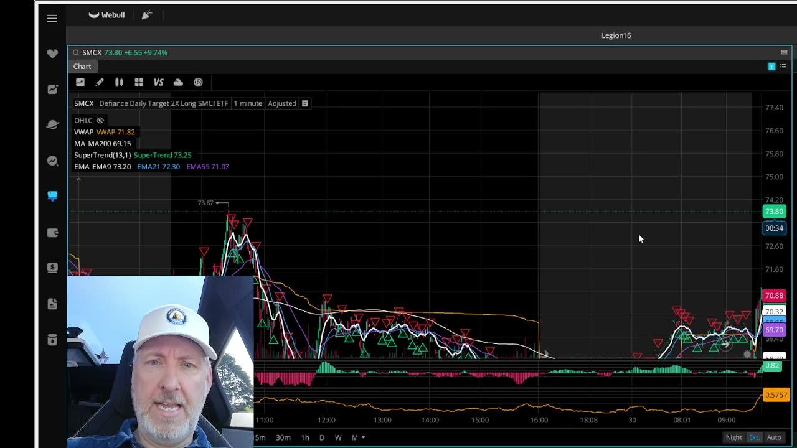Screen dimensions: 797x448
Task: Click the cloud save icon in toolbar
Action: [178, 82]
